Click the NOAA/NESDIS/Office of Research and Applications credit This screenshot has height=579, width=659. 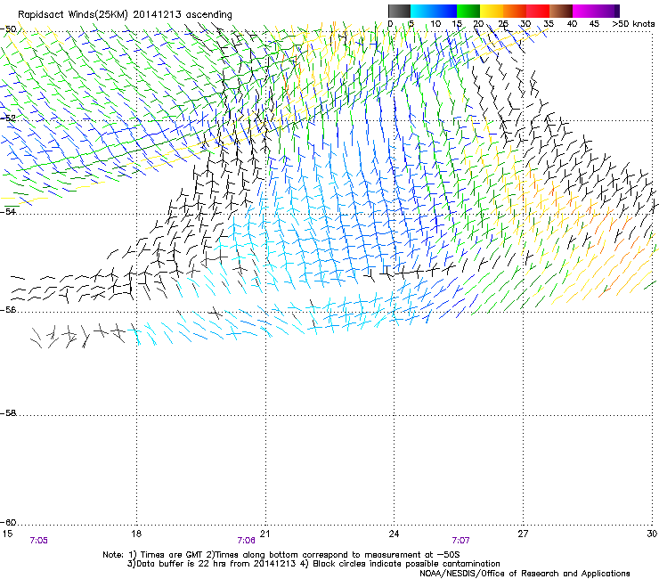525,574
